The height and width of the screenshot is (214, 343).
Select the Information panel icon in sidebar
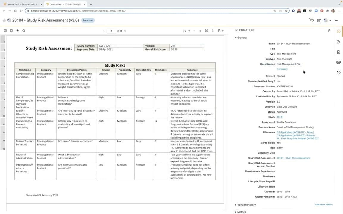pos(339,32)
